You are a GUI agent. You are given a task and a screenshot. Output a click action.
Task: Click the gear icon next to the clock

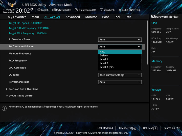click(32, 9)
